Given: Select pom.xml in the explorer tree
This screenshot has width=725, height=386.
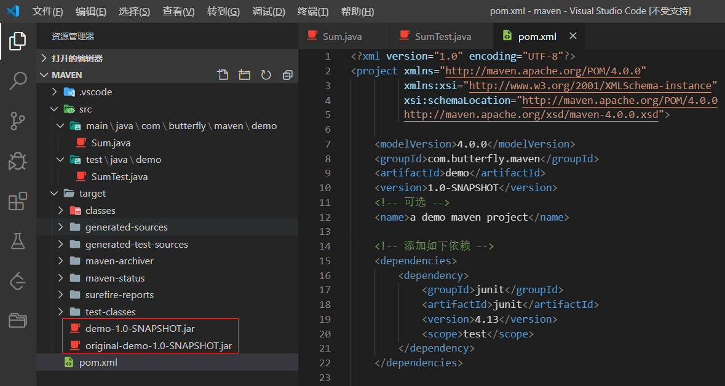Looking at the screenshot, I should pos(98,363).
